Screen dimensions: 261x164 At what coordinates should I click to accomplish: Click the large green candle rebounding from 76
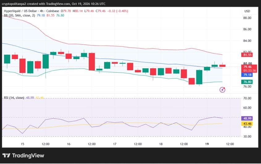coord(199,77)
